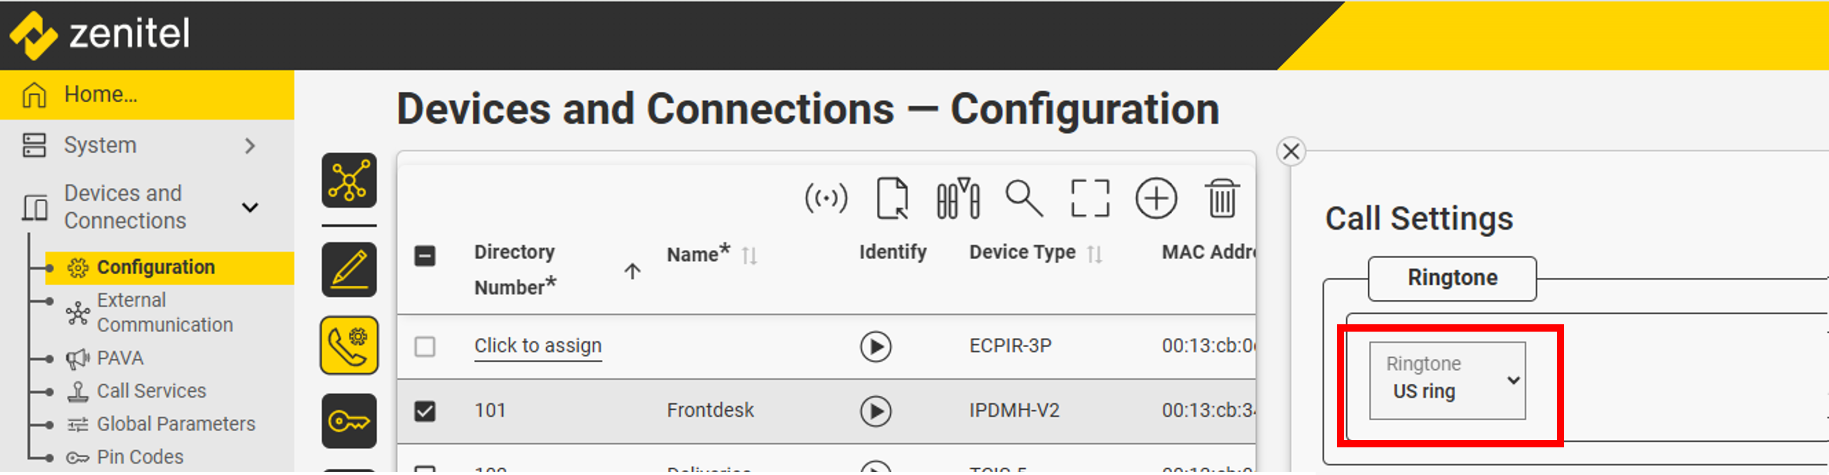The width and height of the screenshot is (1829, 475).
Task: Play identify for Frontdesk device
Action: click(x=876, y=411)
